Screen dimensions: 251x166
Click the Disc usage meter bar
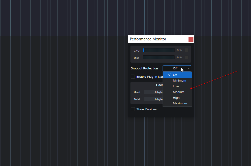click(x=159, y=57)
